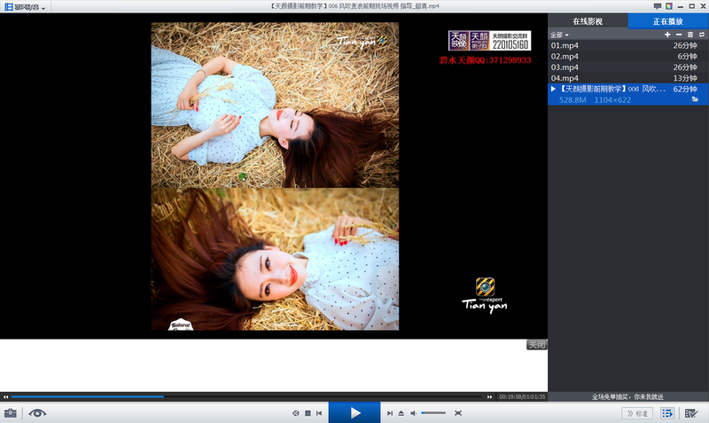The width and height of the screenshot is (709, 423).
Task: Remove selected item from playlist with minus icon
Action: coord(679,35)
